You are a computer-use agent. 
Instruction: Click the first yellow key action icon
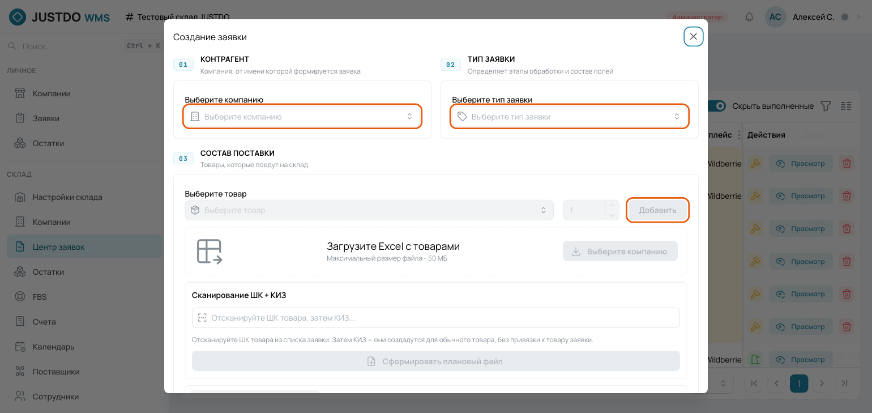(754, 164)
